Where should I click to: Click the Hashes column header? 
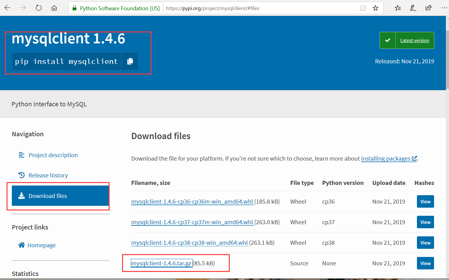pyautogui.click(x=424, y=183)
